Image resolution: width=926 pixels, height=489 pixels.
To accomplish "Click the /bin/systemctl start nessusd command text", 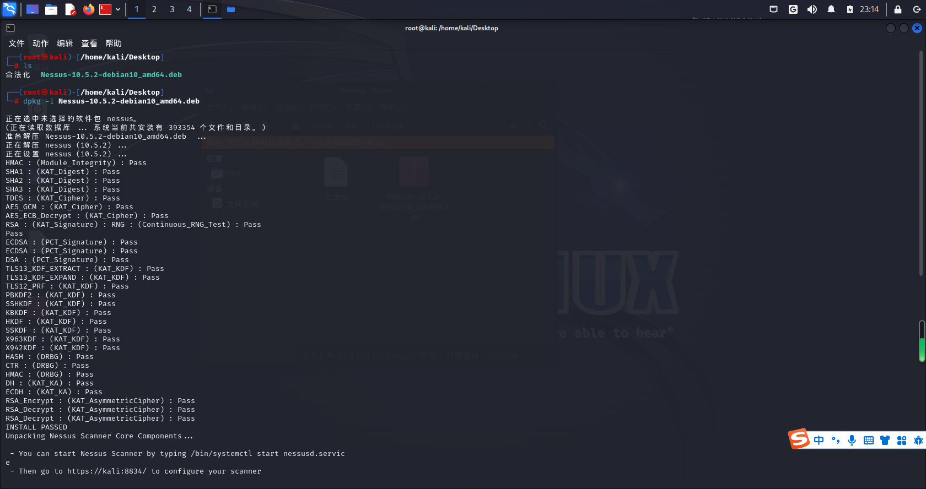I will 268,454.
